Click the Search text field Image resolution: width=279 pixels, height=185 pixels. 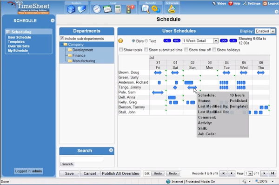81,159
